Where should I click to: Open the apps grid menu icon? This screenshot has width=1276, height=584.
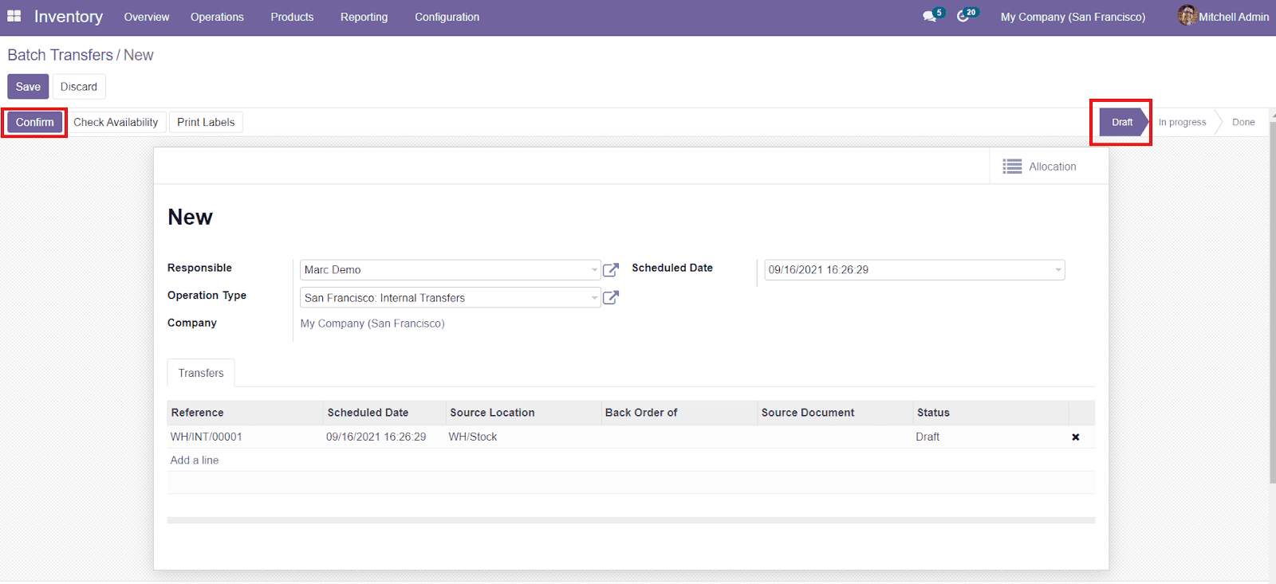click(14, 16)
